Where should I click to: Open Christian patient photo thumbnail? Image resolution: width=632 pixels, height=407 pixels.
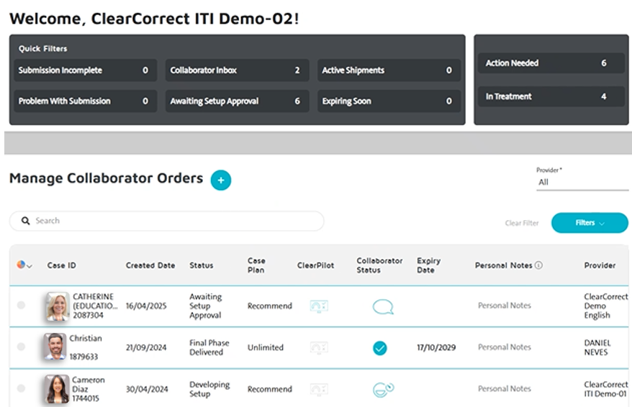click(55, 346)
